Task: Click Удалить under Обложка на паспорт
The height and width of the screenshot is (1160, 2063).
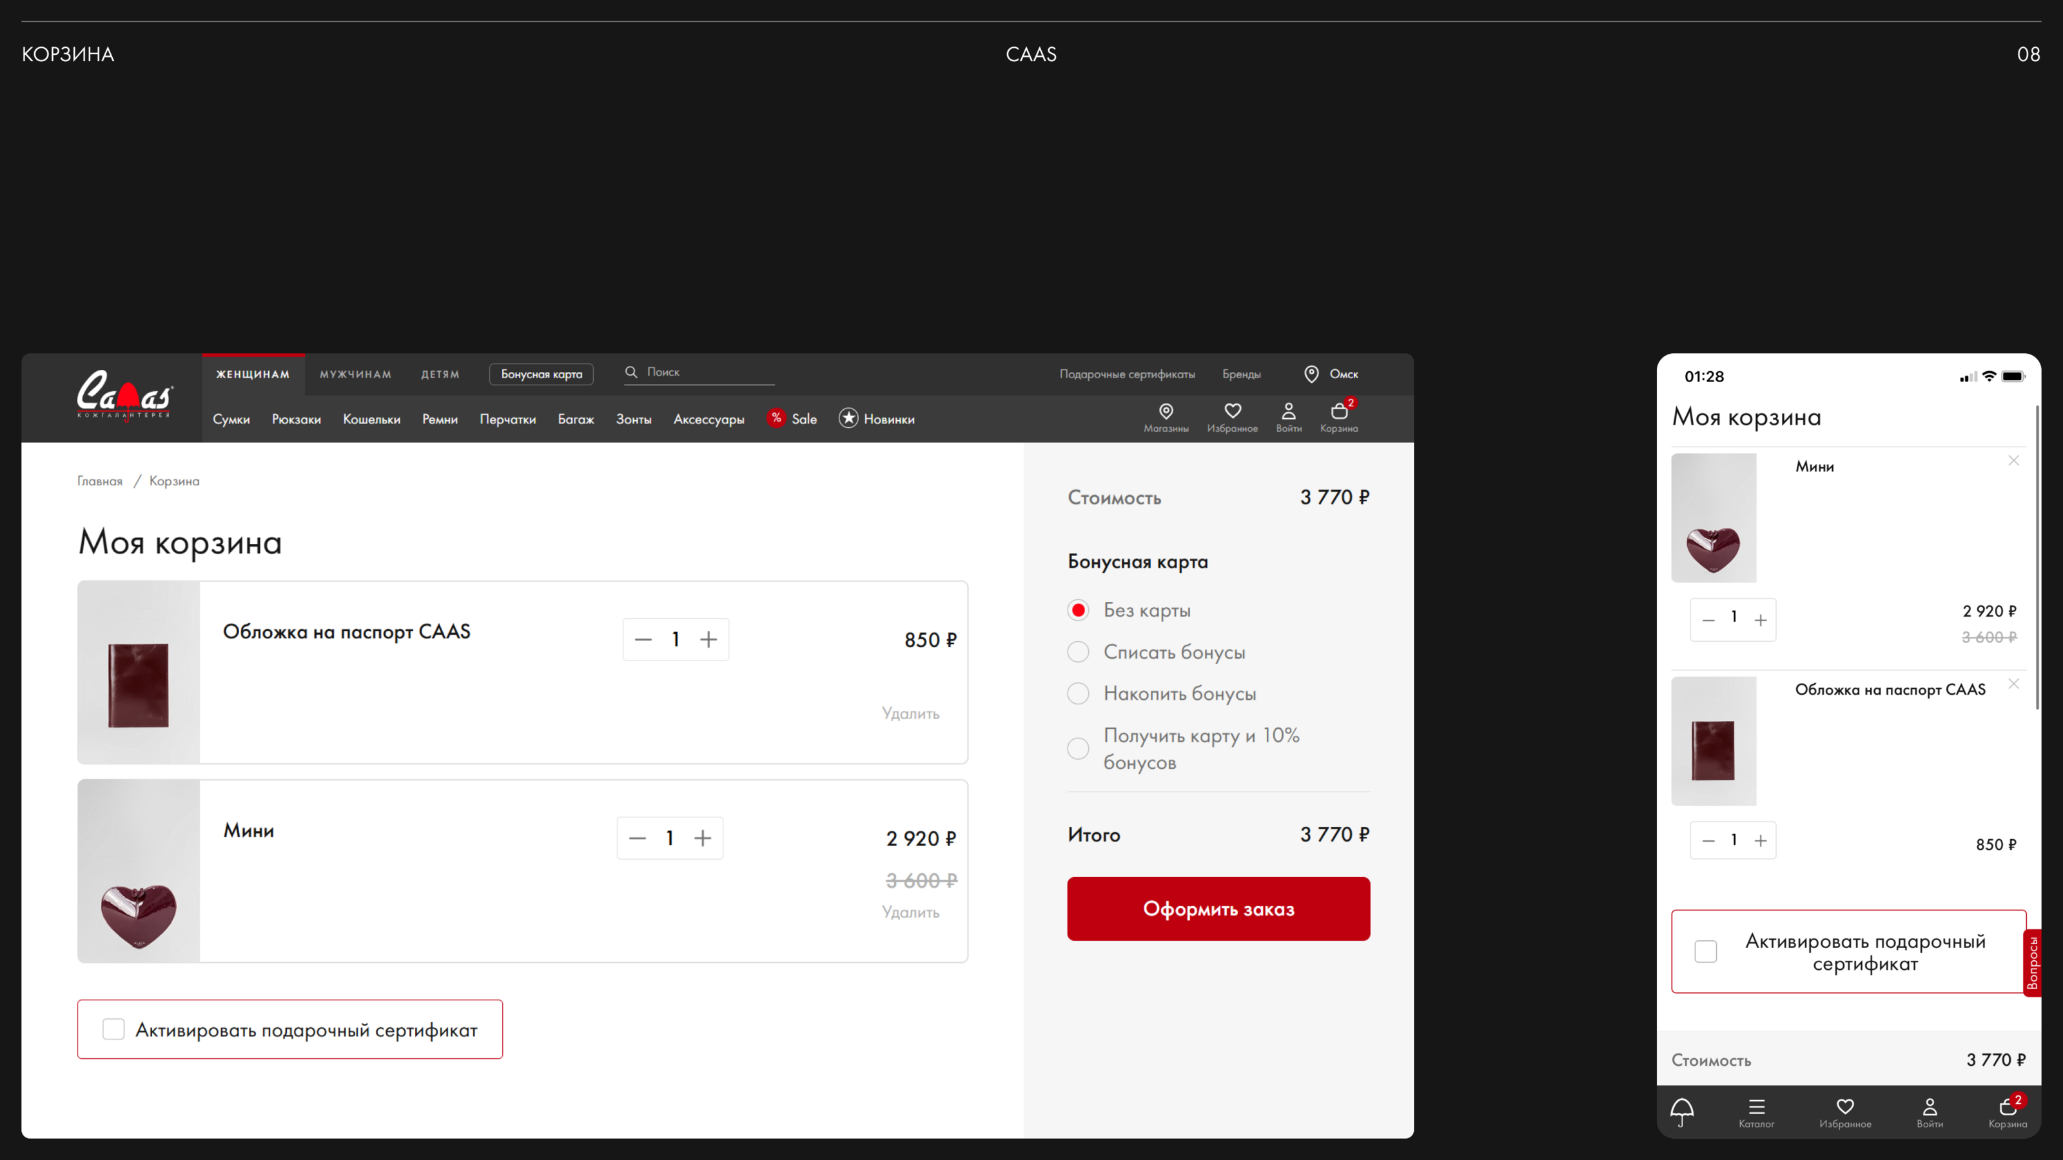Action: (x=910, y=713)
